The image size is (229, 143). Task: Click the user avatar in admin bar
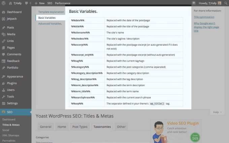[220, 3]
